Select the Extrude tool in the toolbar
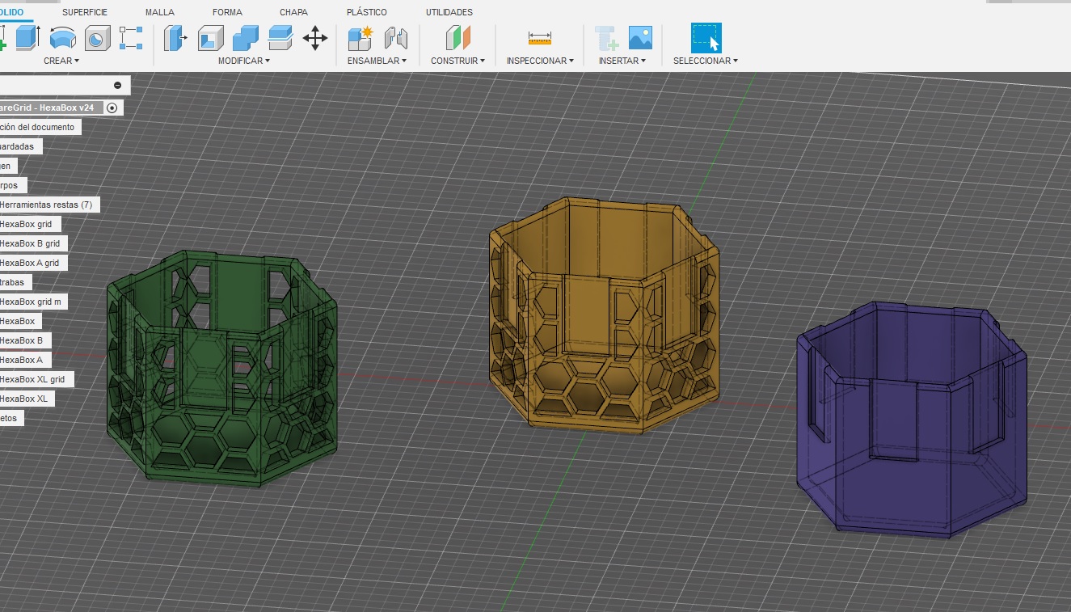 (27, 37)
